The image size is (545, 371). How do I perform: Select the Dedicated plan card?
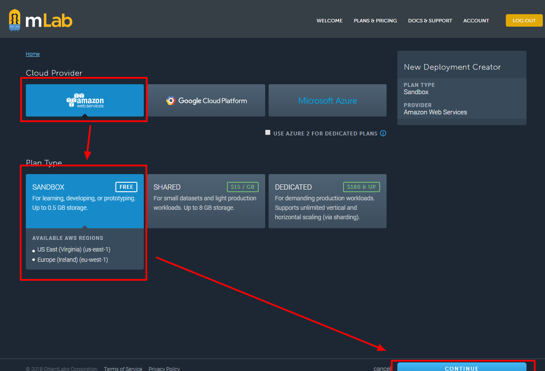[x=328, y=201]
